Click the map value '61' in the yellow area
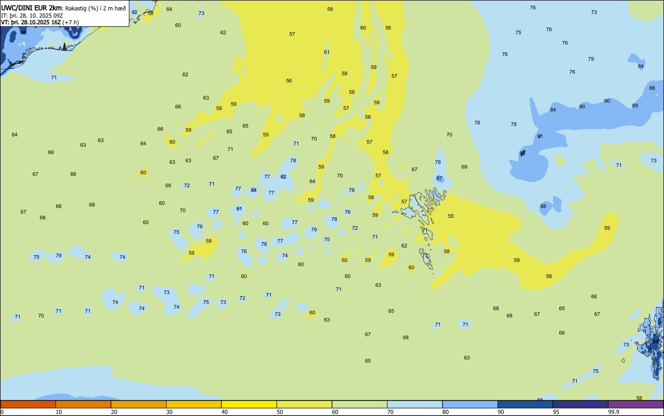 [x=327, y=52]
